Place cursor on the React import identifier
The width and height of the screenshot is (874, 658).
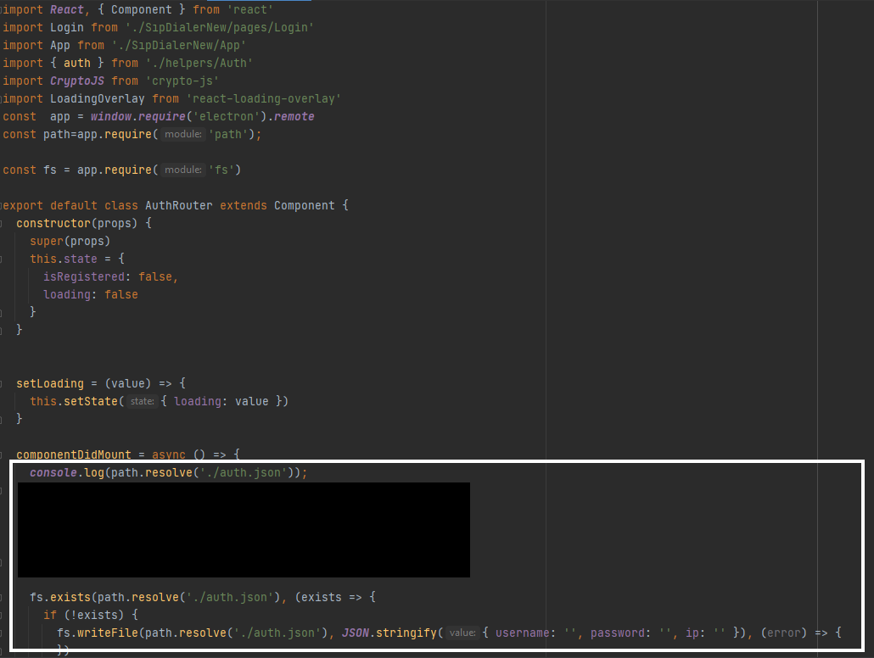[66, 9]
